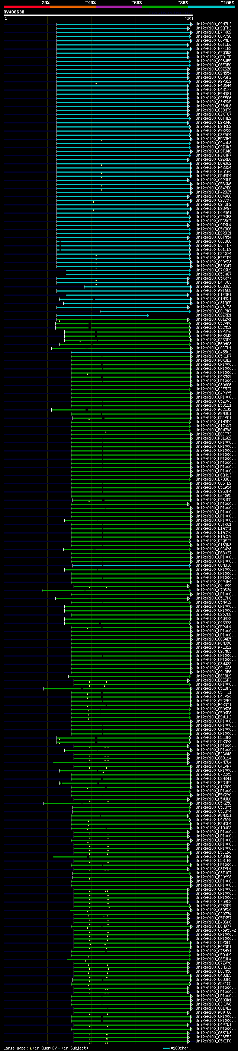Select label UniRef100_Q04960
The width and height of the screenshot is (238, 1051).
213,196
